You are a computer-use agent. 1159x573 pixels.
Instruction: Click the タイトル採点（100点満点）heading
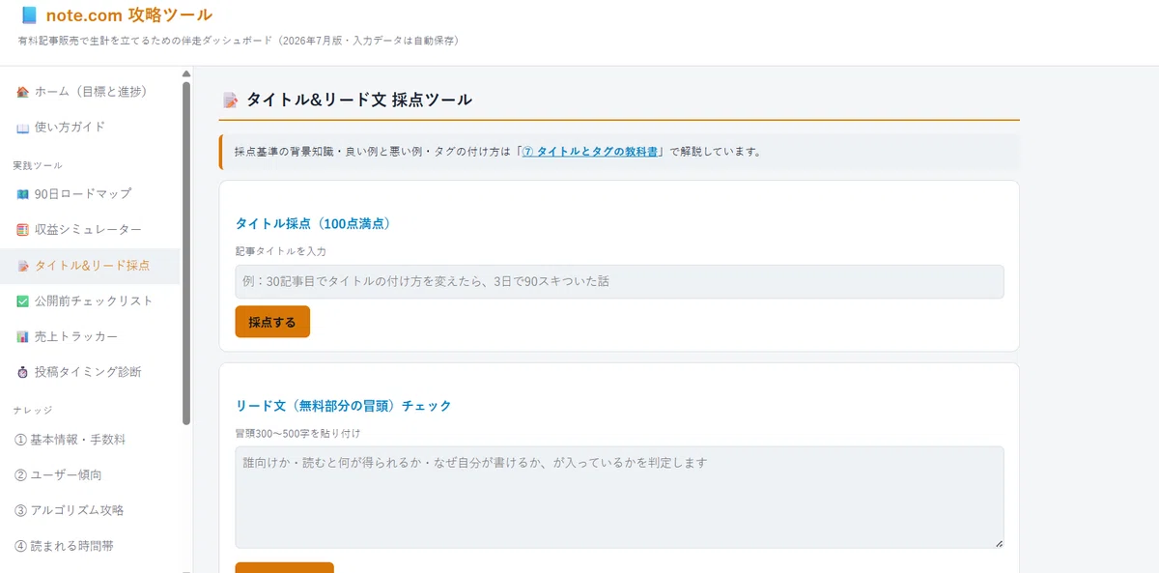(x=313, y=223)
